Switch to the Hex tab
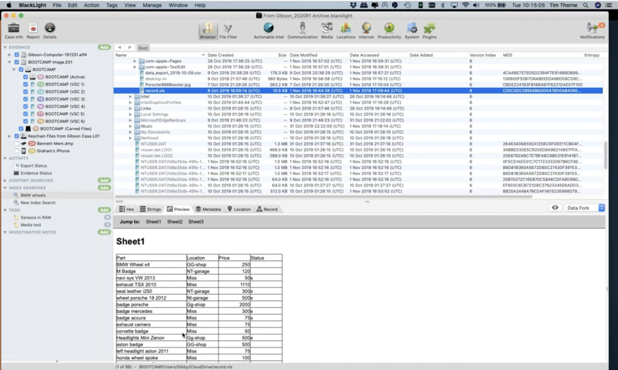 (x=127, y=209)
